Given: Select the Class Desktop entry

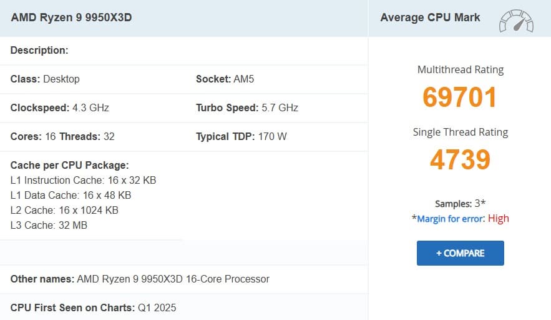Looking at the screenshot, I should [45, 79].
